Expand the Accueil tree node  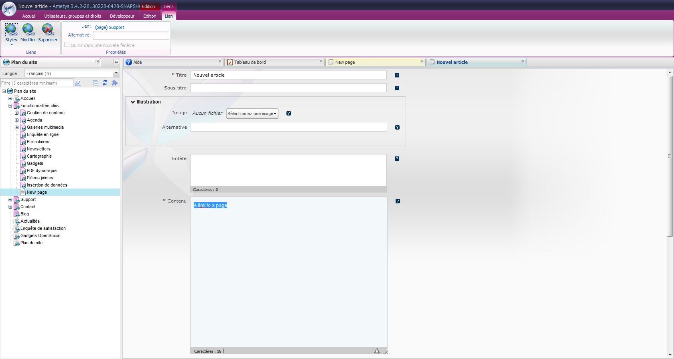[10, 98]
